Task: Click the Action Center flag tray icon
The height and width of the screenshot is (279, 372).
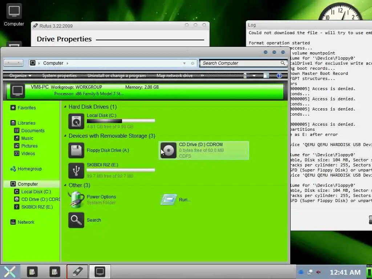Action: point(301,272)
